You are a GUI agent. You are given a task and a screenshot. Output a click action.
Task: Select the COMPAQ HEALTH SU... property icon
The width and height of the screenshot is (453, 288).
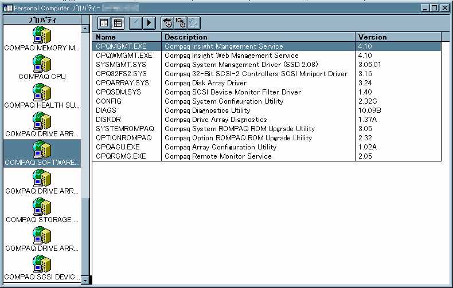click(x=42, y=96)
